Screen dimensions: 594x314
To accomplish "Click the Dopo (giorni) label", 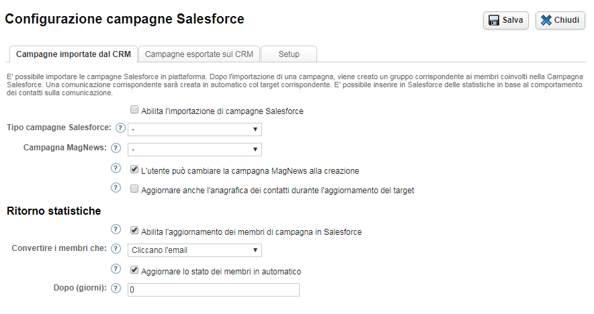I will [80, 288].
